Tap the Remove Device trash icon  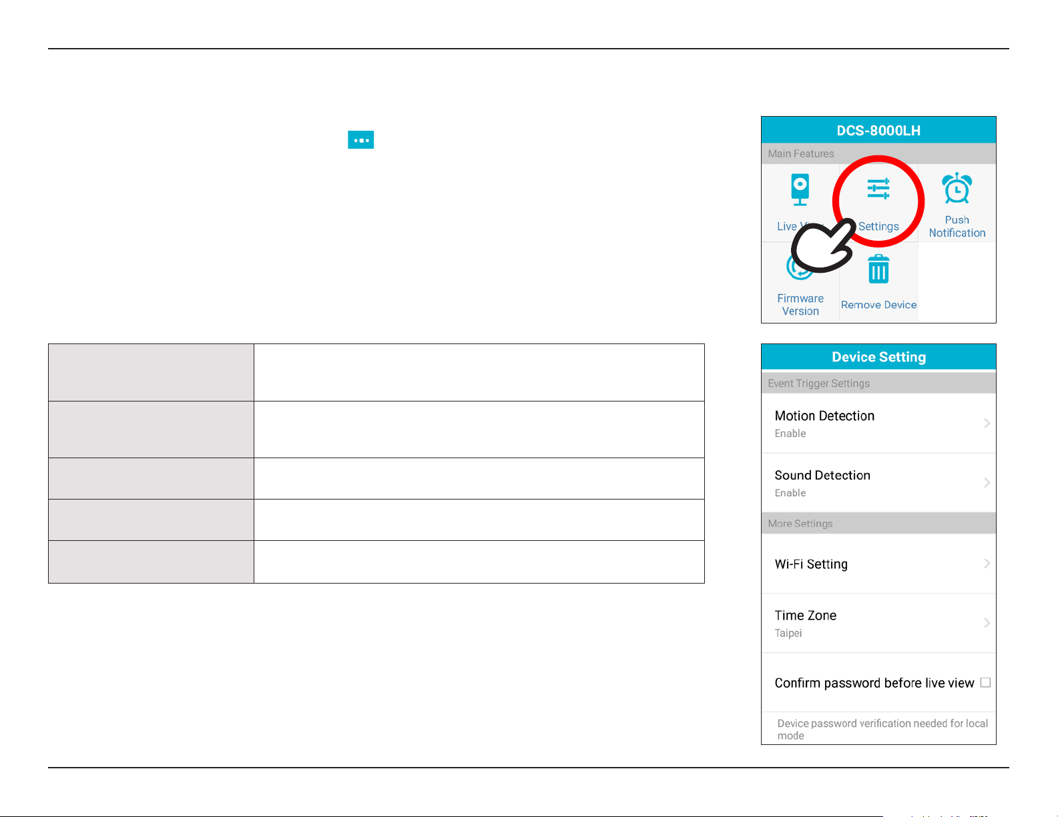coord(878,269)
